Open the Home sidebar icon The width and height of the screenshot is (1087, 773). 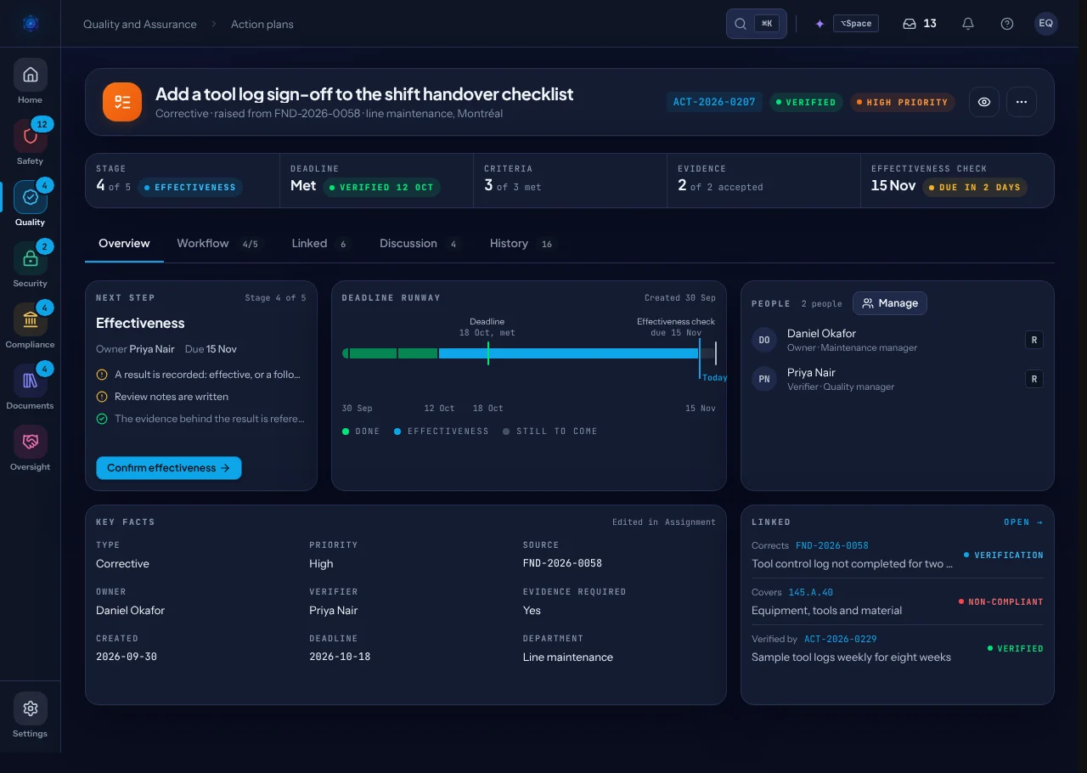coord(31,75)
